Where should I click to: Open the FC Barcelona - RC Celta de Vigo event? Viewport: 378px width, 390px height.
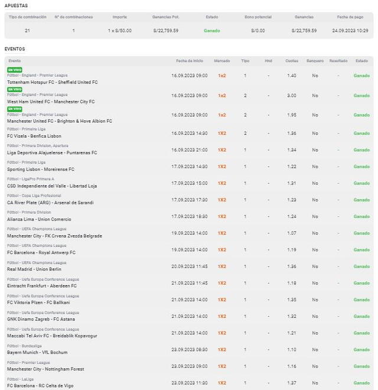pos(41,386)
